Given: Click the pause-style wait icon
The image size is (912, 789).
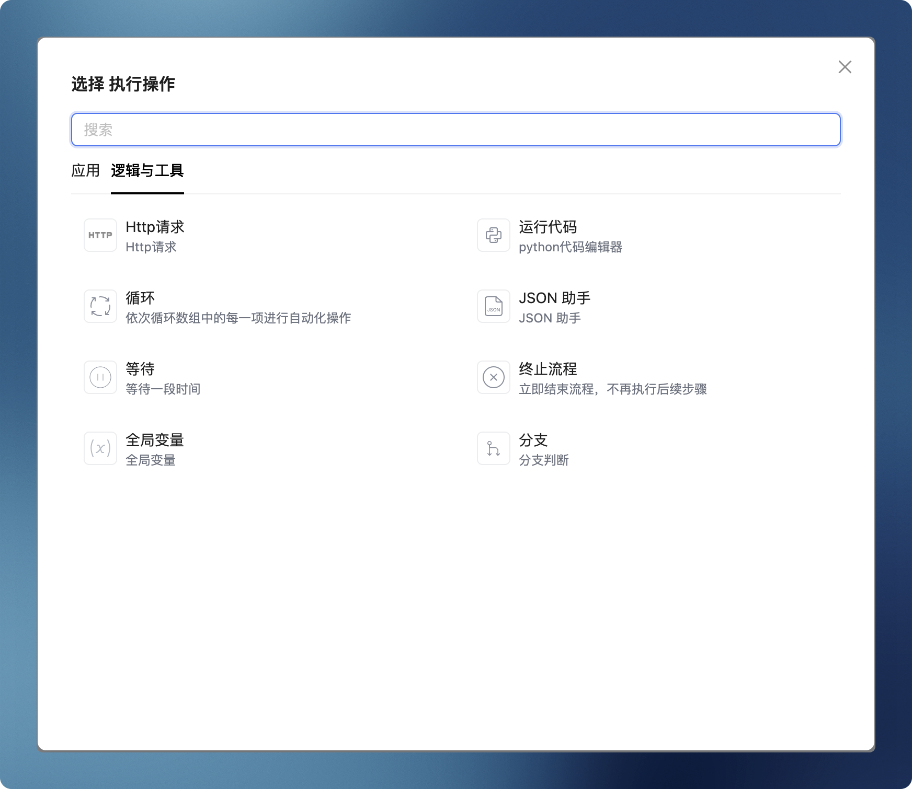Looking at the screenshot, I should 100,377.
